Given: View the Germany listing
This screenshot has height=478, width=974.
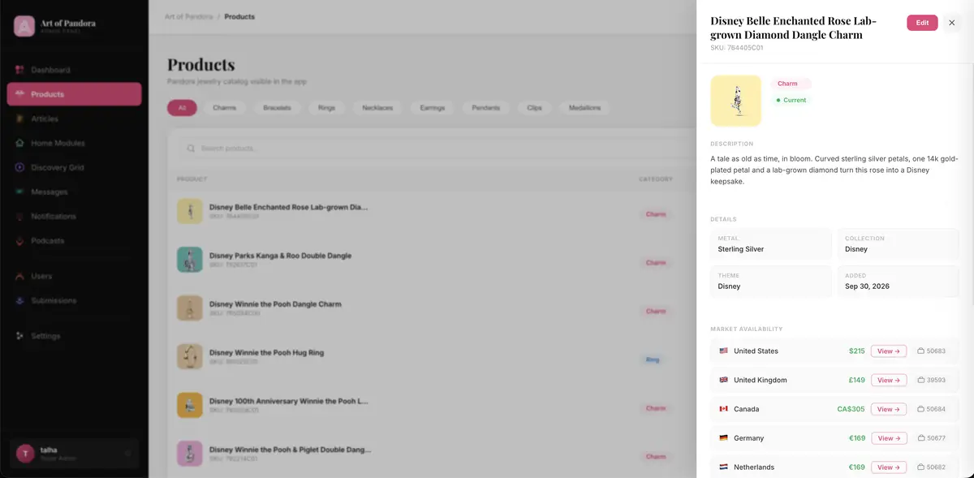Looking at the screenshot, I should [889, 438].
